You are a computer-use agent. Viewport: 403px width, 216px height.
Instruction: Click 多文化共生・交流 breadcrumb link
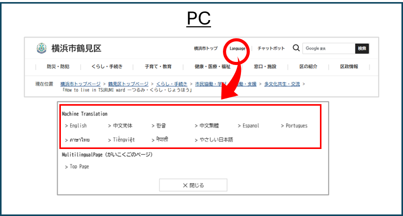pyautogui.click(x=282, y=84)
